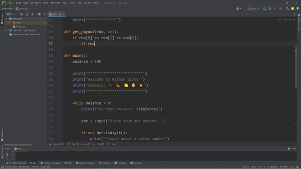
Task: Toggle the Project side panel tab
Action: (x=2, y=18)
